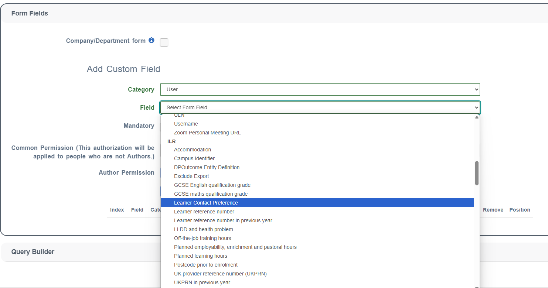This screenshot has height=288, width=548.
Task: Click the ILR group heading in the list
Action: (x=171, y=141)
